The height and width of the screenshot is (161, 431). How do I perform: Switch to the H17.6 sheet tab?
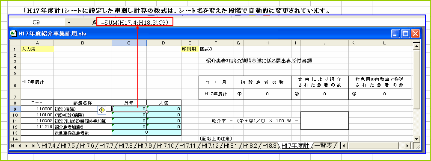(x=86, y=146)
